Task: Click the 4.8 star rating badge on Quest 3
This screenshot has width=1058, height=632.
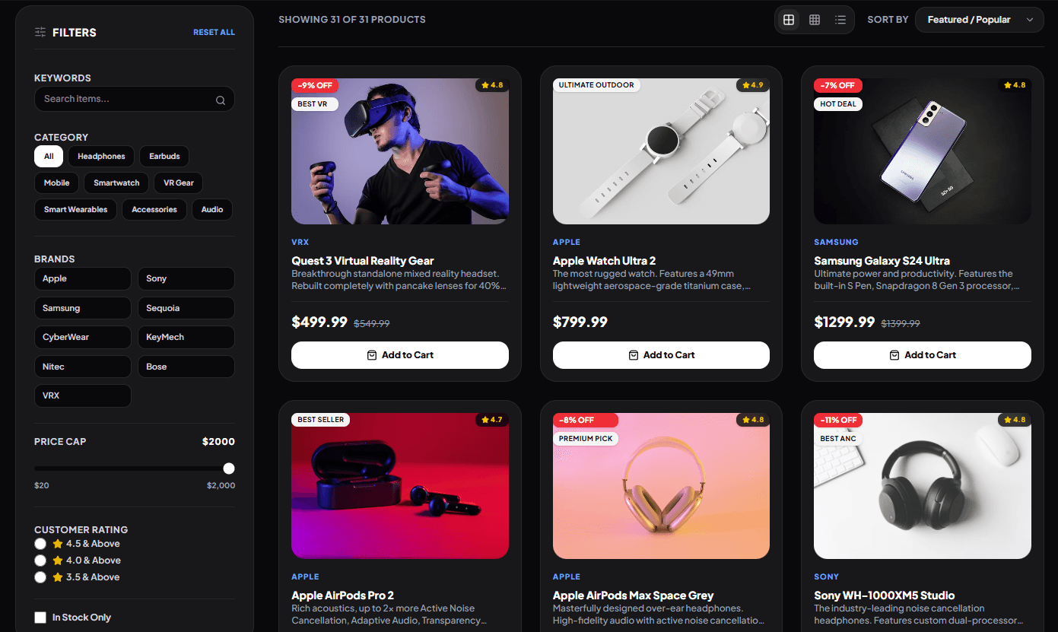Action: [x=492, y=85]
